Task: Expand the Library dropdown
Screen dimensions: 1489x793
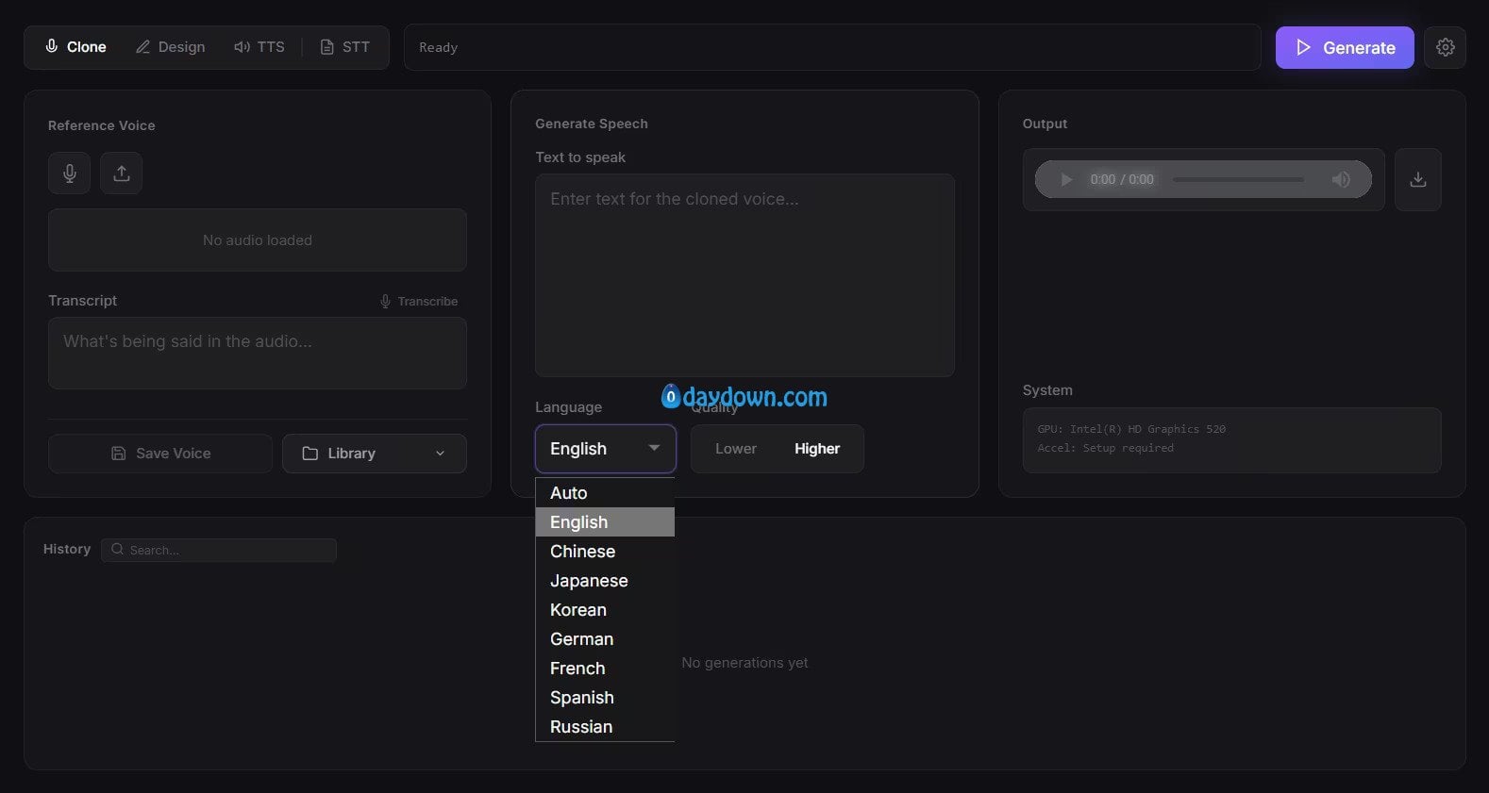Action: pyautogui.click(x=375, y=454)
